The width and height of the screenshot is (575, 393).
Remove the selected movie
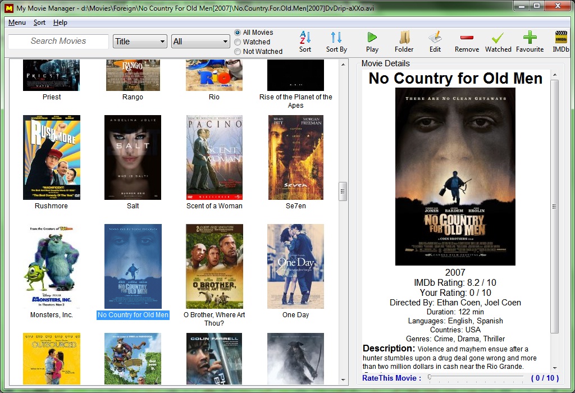coord(467,38)
